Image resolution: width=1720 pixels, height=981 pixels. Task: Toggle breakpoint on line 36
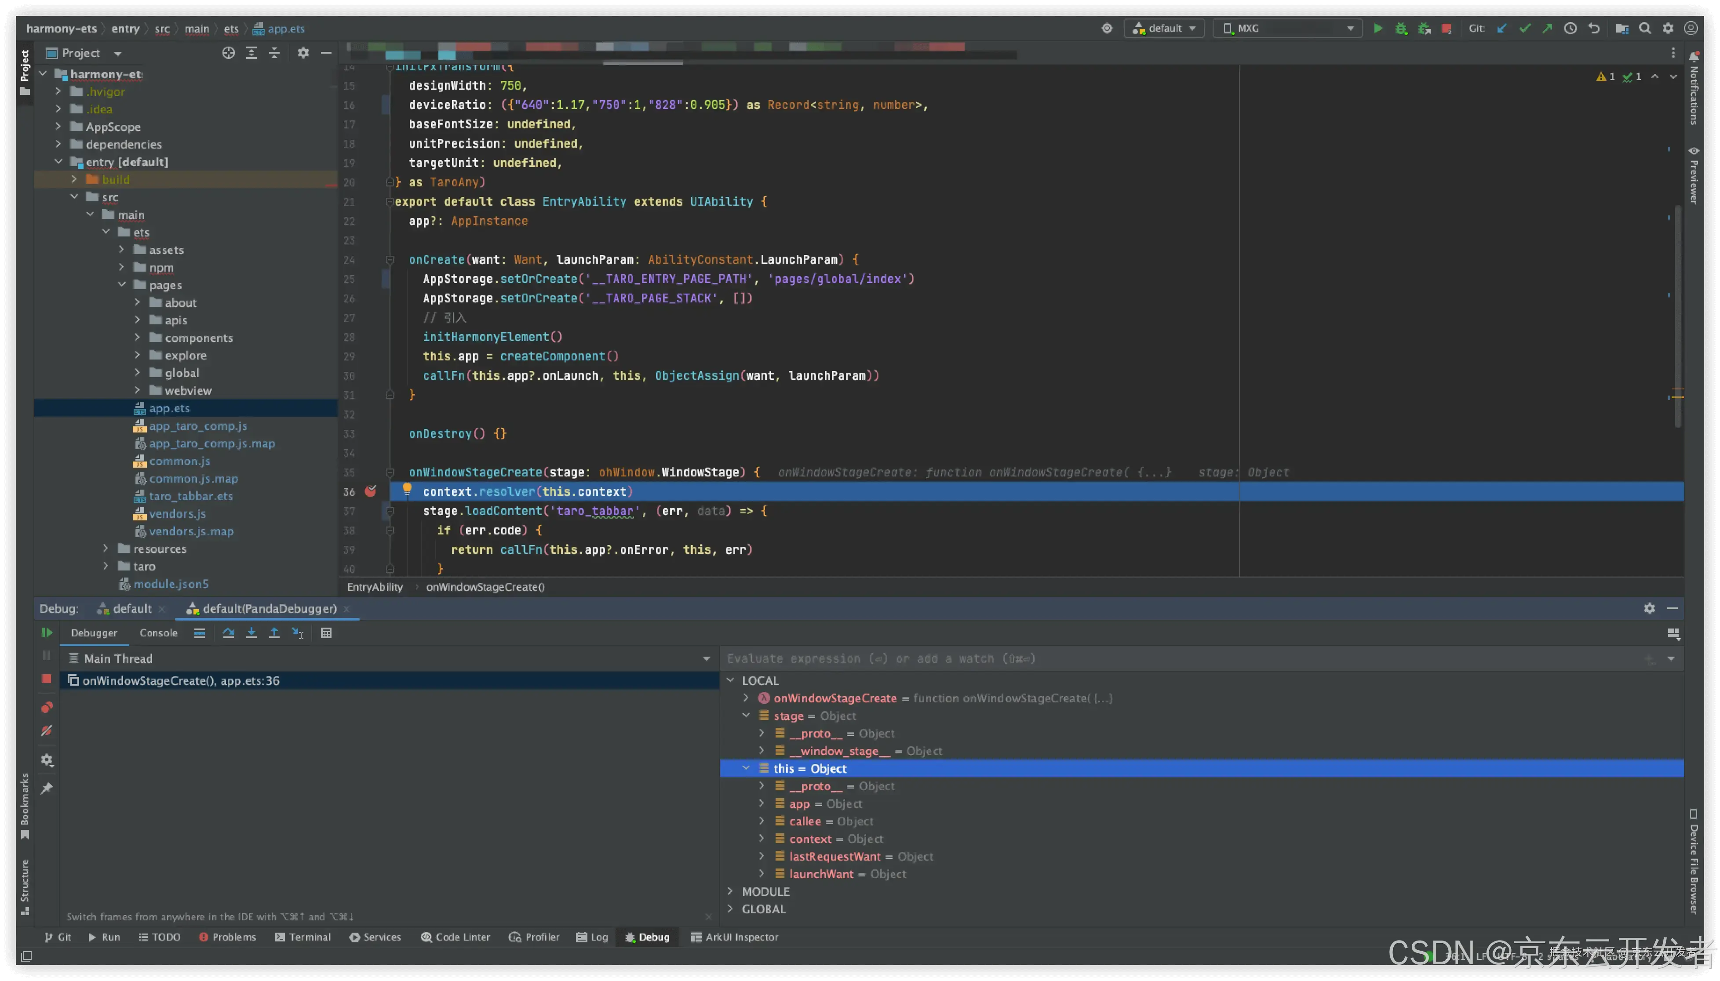[x=370, y=491]
